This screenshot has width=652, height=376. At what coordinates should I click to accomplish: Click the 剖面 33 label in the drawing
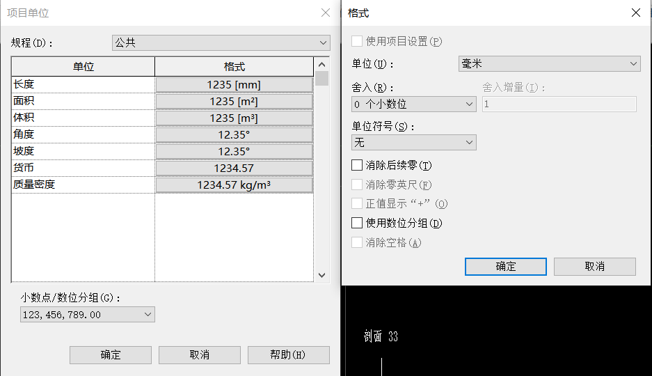[x=381, y=336]
